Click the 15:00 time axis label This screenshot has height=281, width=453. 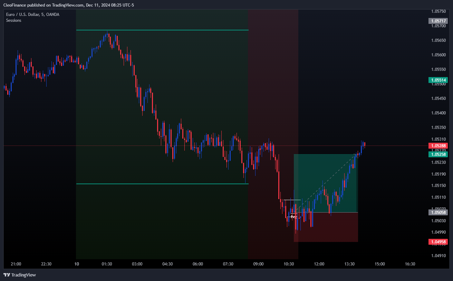click(x=380, y=264)
